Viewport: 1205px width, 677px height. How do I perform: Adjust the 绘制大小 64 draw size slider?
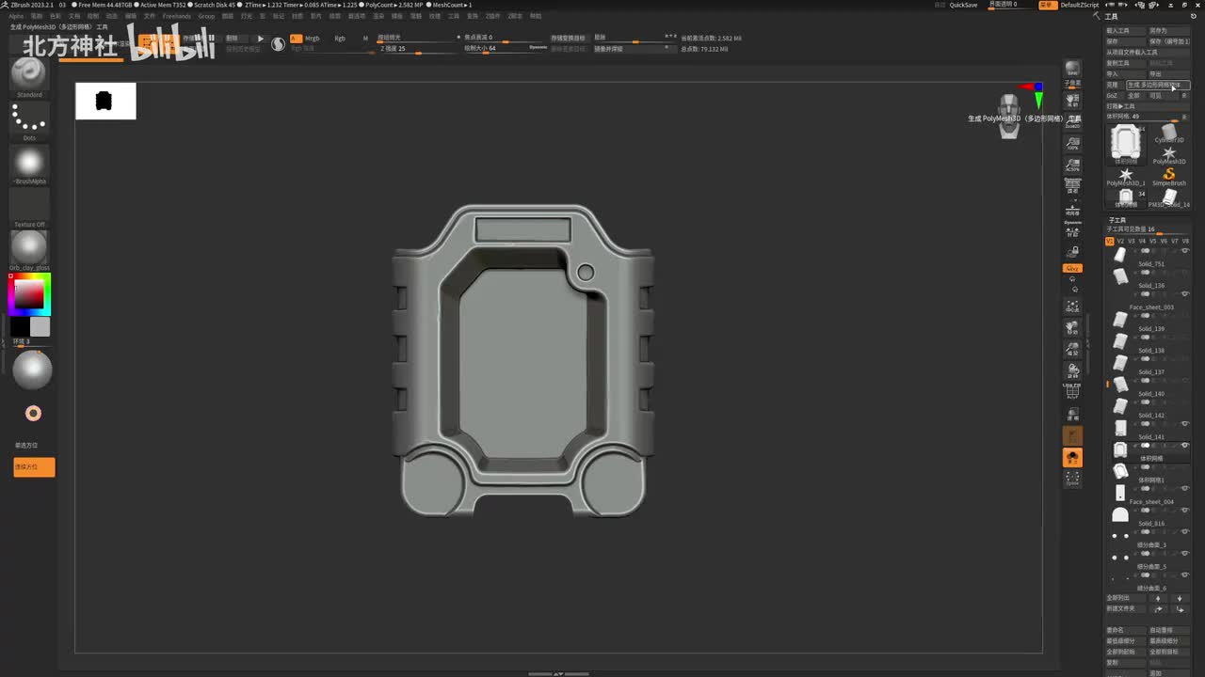click(505, 48)
